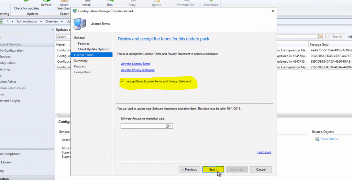Select row with GUID 9E9CDB88-DA53-4920-B6A3
Image resolution: width=352 pixels, height=180 pixels.
331,62
